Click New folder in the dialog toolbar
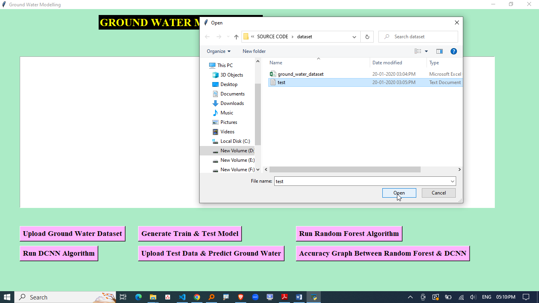Viewport: 539px width, 303px height. [254, 51]
